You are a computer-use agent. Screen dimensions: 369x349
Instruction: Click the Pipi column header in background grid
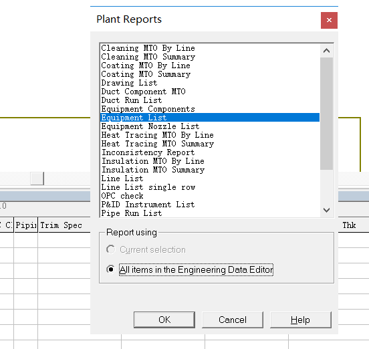26,225
